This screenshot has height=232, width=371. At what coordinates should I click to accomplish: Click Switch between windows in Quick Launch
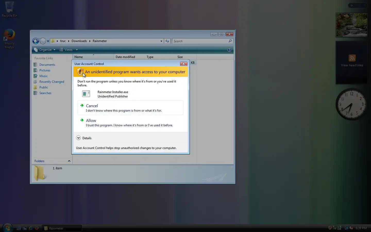[x=25, y=228]
